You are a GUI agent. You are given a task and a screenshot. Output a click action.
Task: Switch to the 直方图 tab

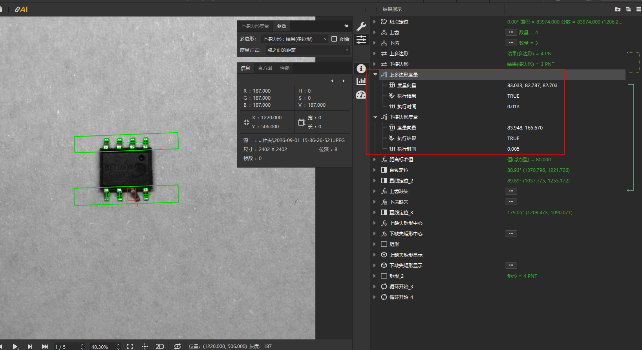[x=265, y=68]
